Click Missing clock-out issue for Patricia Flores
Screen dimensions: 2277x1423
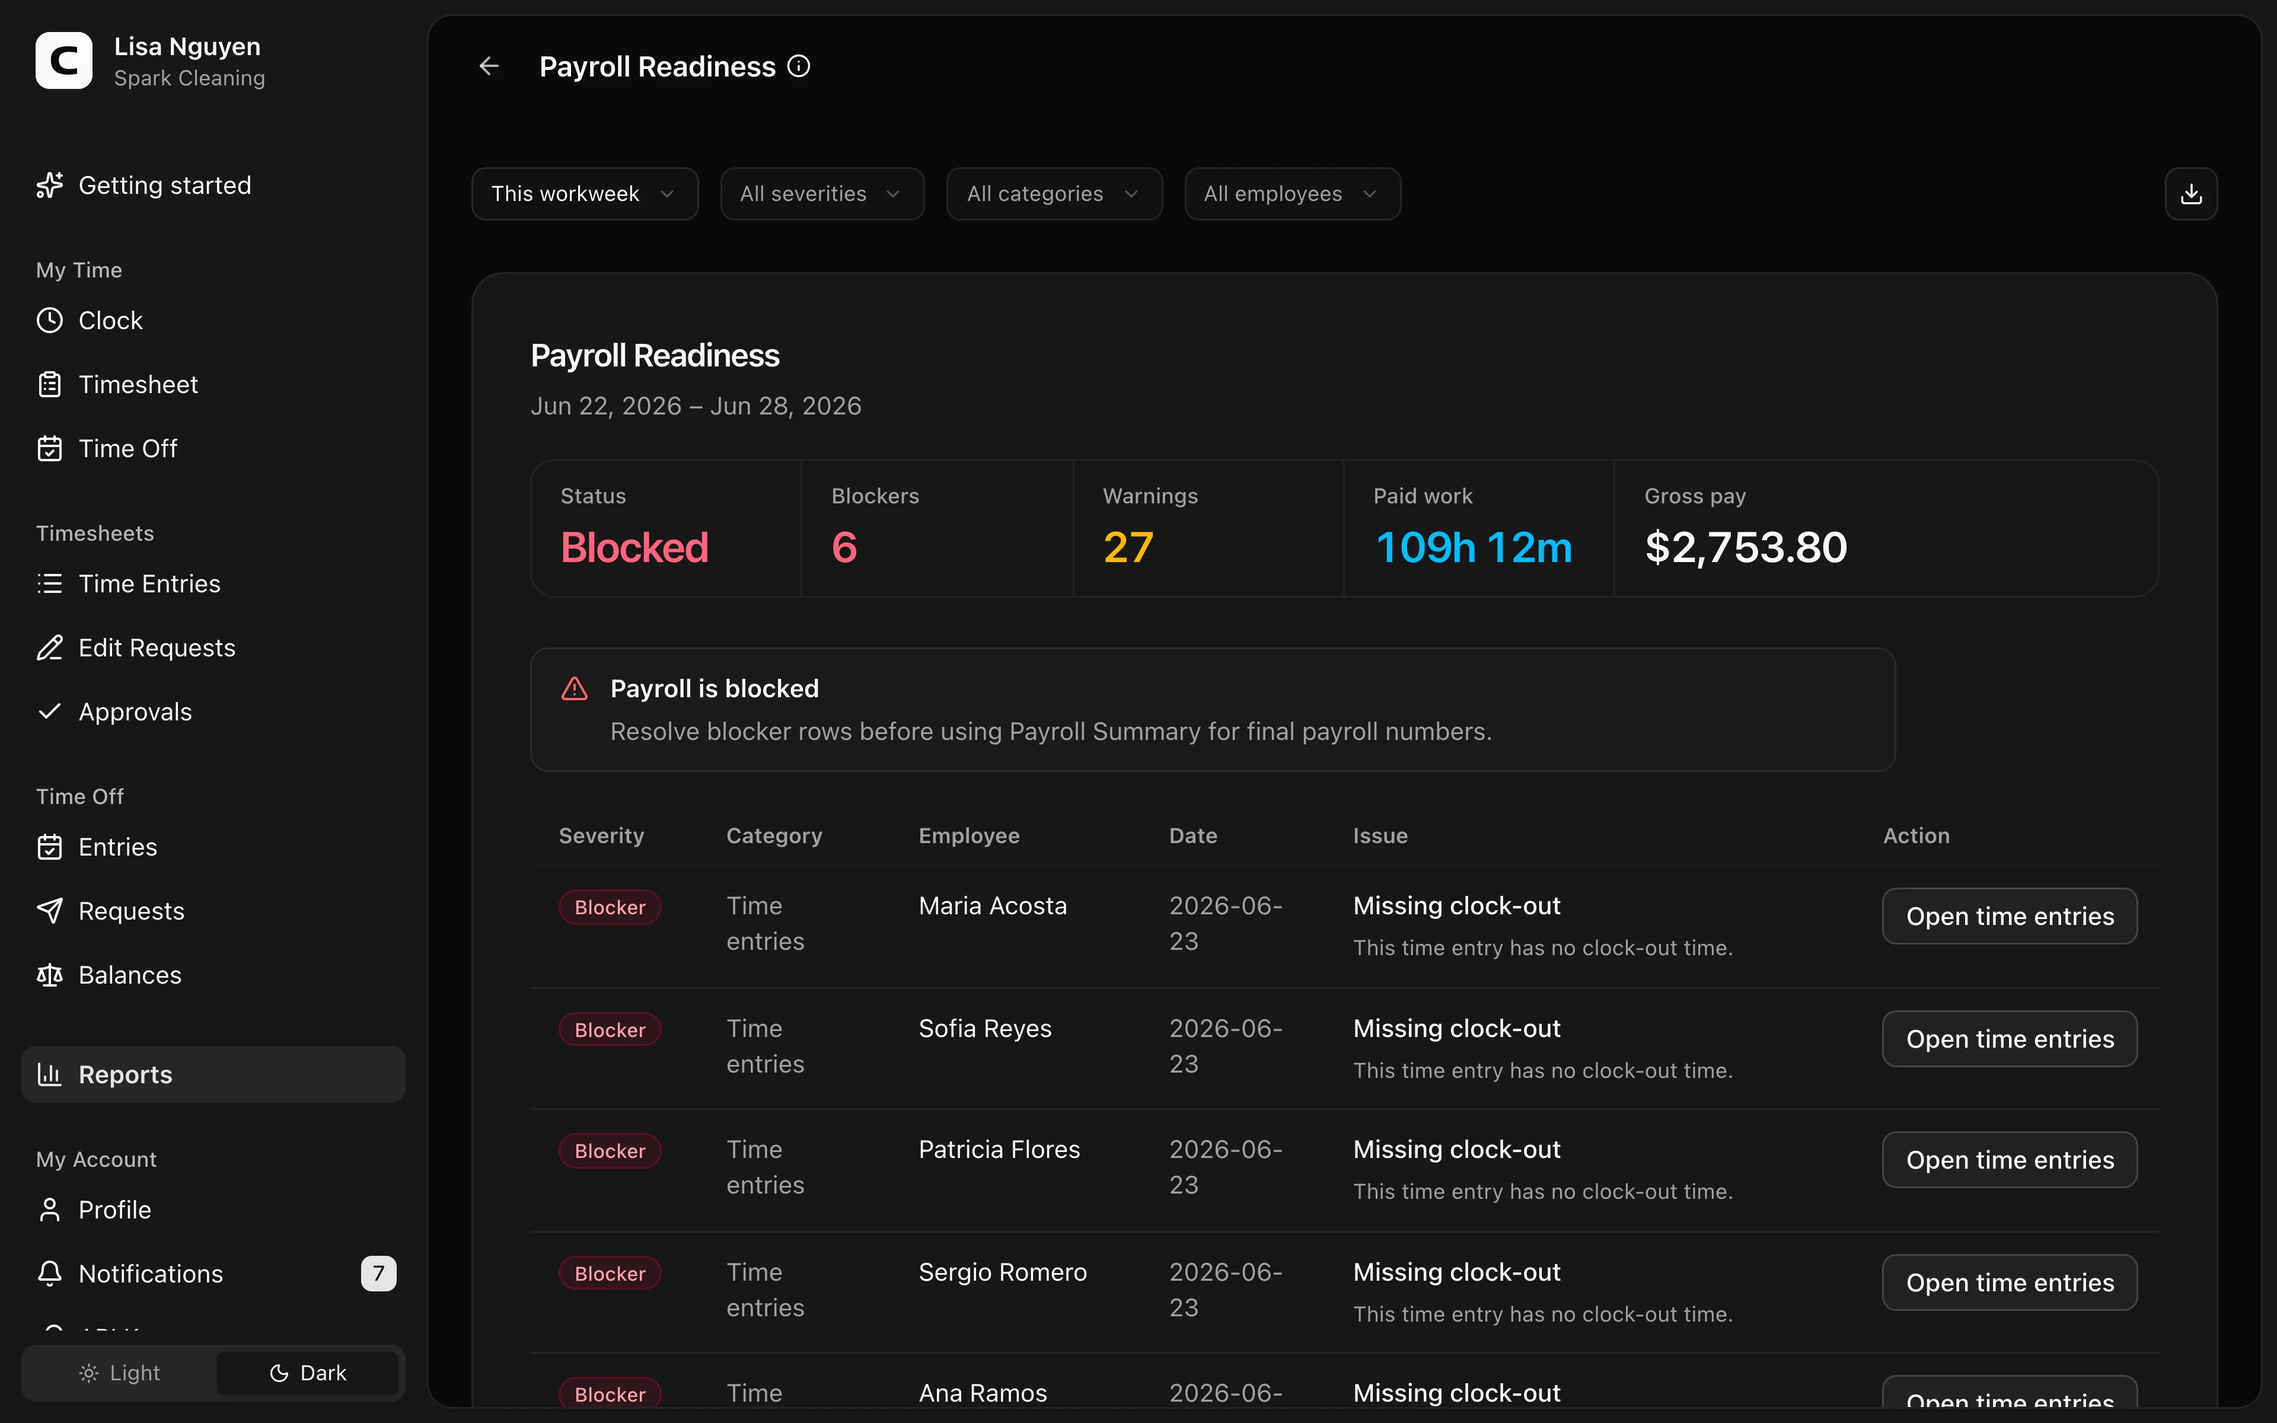coord(1456,1149)
